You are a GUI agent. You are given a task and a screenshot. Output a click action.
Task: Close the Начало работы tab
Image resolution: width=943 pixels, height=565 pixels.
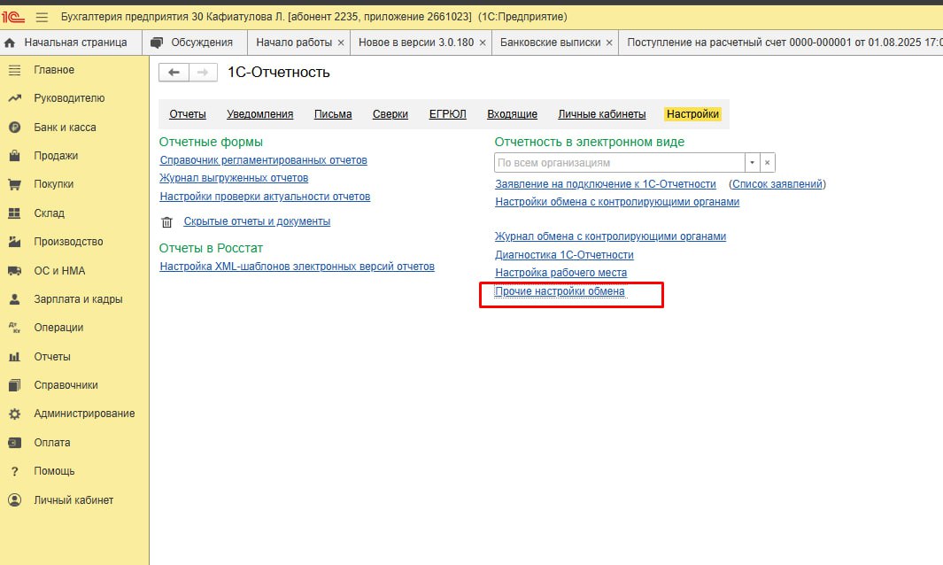(341, 43)
